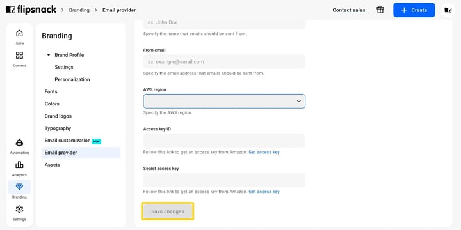Focus the Access key ID field
This screenshot has width=461, height=230.
(x=224, y=141)
